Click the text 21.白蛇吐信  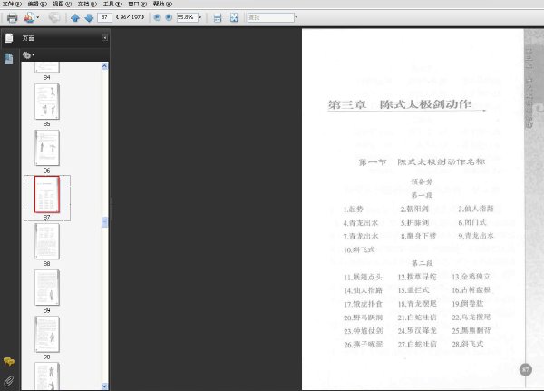point(417,318)
